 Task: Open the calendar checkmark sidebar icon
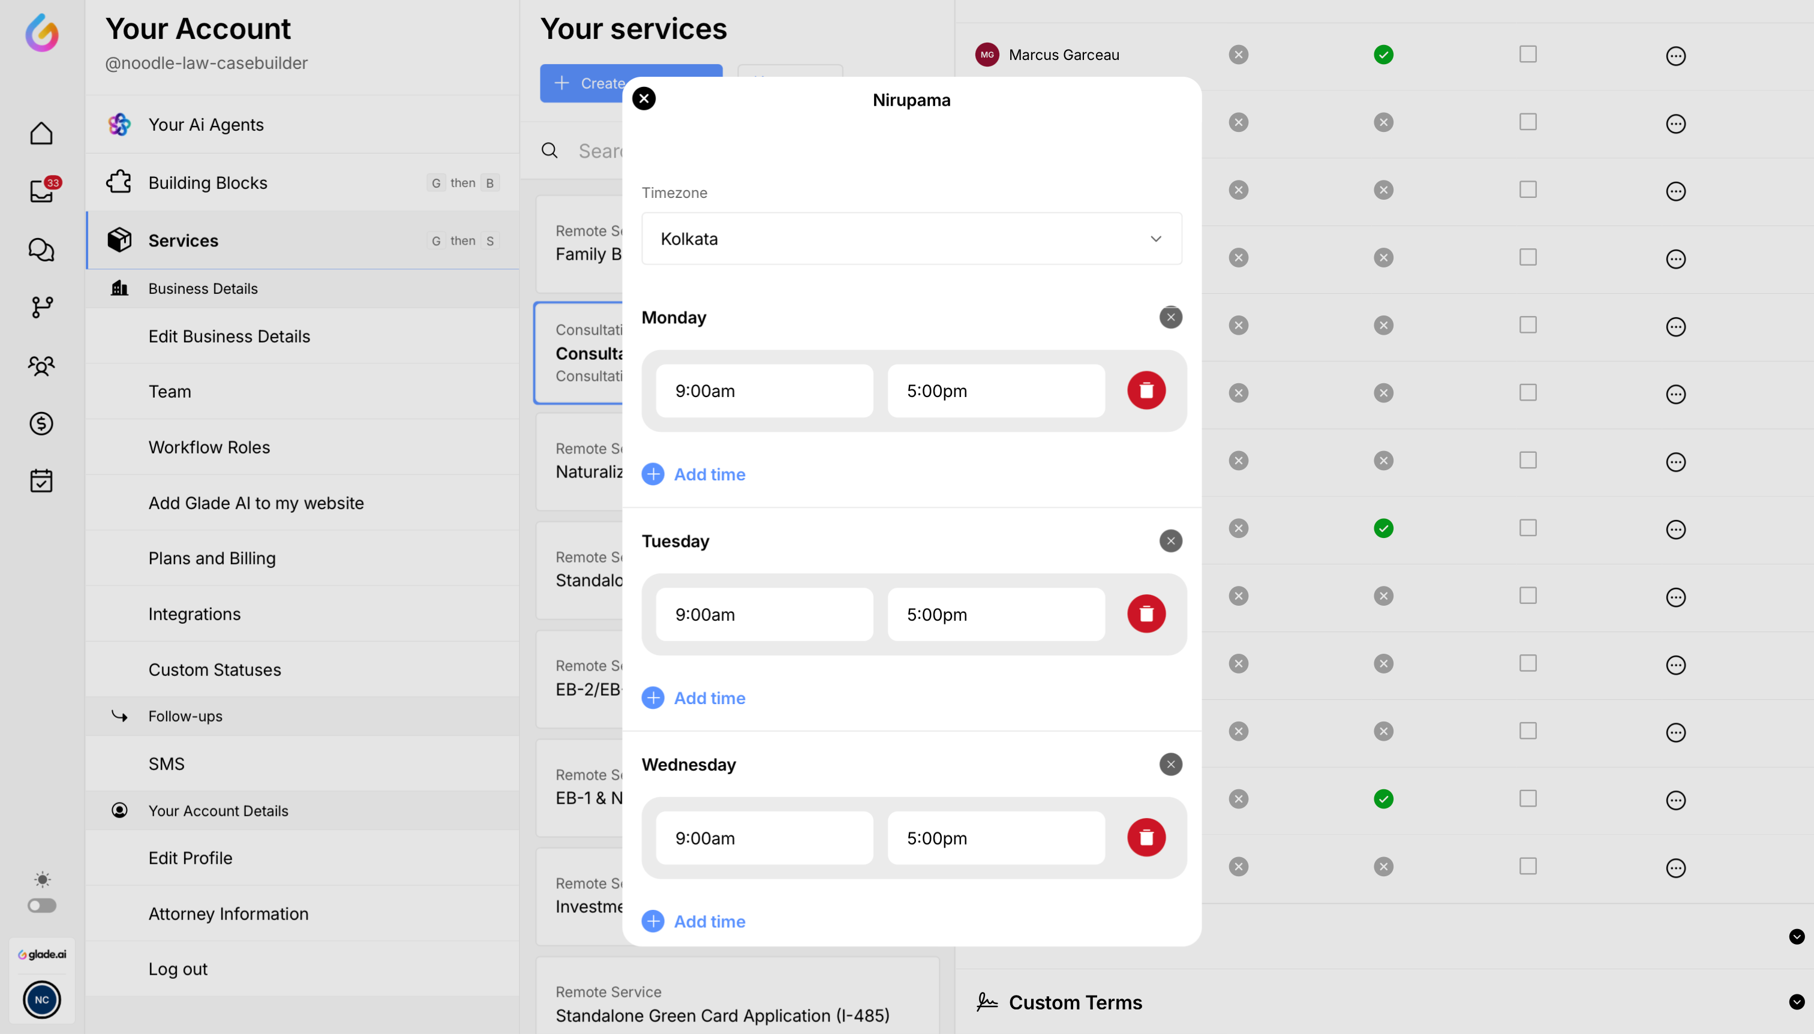point(41,481)
